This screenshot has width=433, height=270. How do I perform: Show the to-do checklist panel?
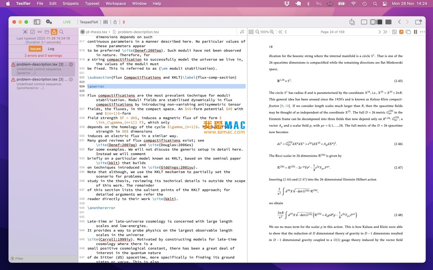click(32, 31)
